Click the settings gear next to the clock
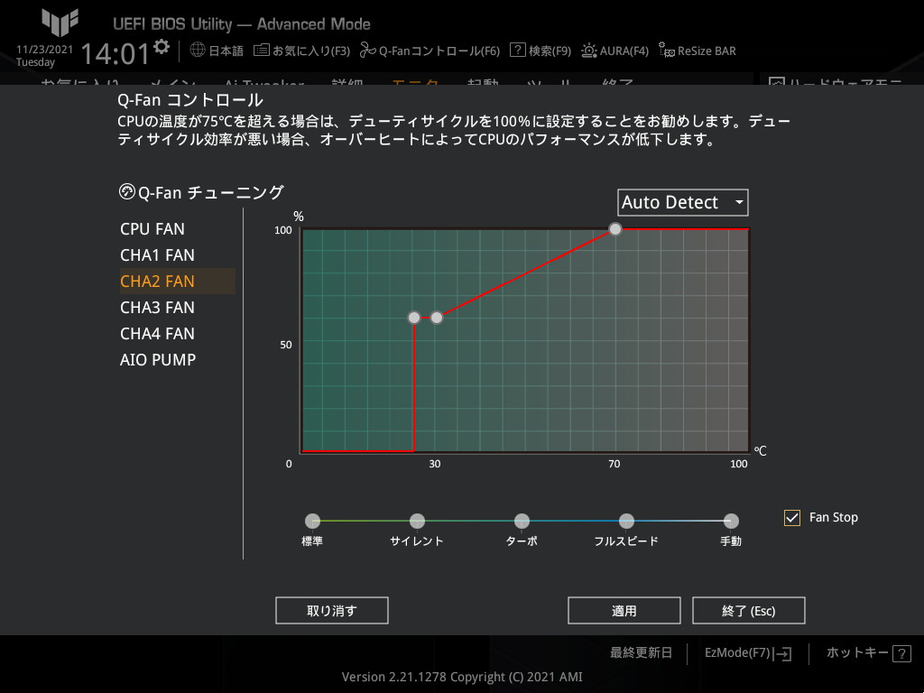Screen dimensions: 924x693 pos(162,47)
